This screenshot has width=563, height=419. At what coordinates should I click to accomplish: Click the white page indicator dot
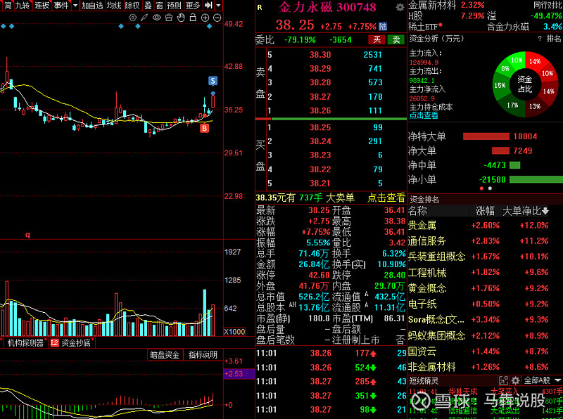click(x=490, y=188)
